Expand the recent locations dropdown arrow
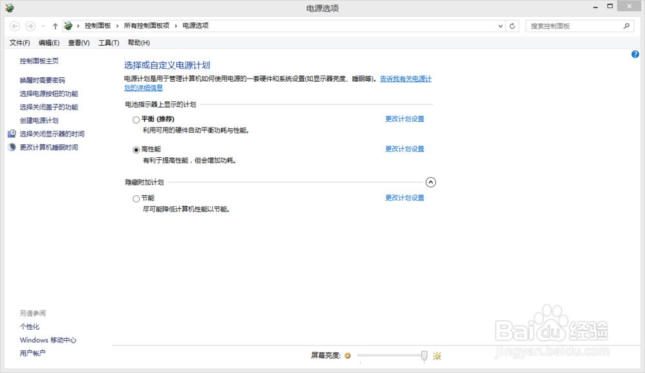This screenshot has width=645, height=373. pyautogui.click(x=43, y=26)
